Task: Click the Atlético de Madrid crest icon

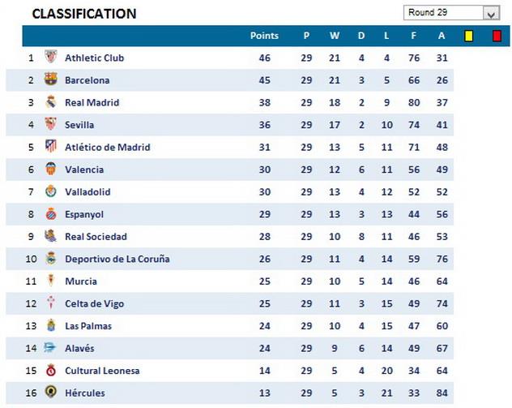Action: point(51,147)
